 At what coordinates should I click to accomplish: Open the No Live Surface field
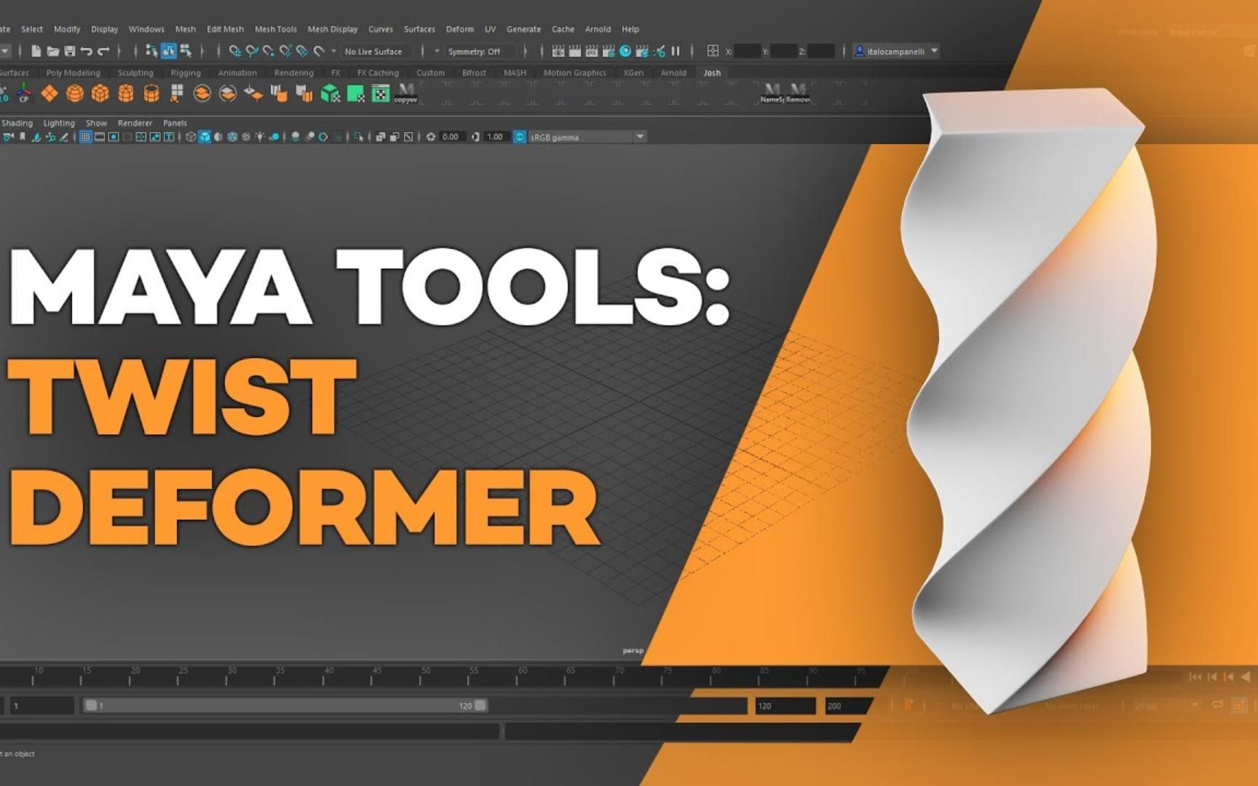(x=377, y=51)
